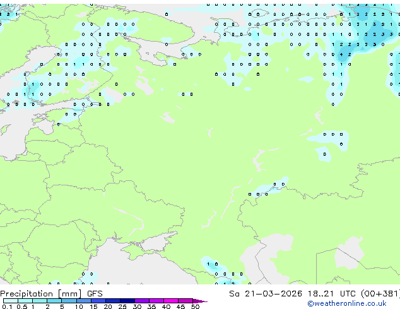Select the 0.1–0.5 mm legend swatch
This screenshot has width=400, height=309.
[x=11, y=301]
